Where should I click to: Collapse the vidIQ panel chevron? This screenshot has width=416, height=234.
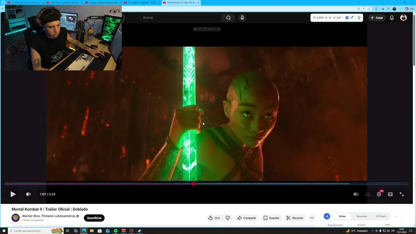click(x=396, y=216)
